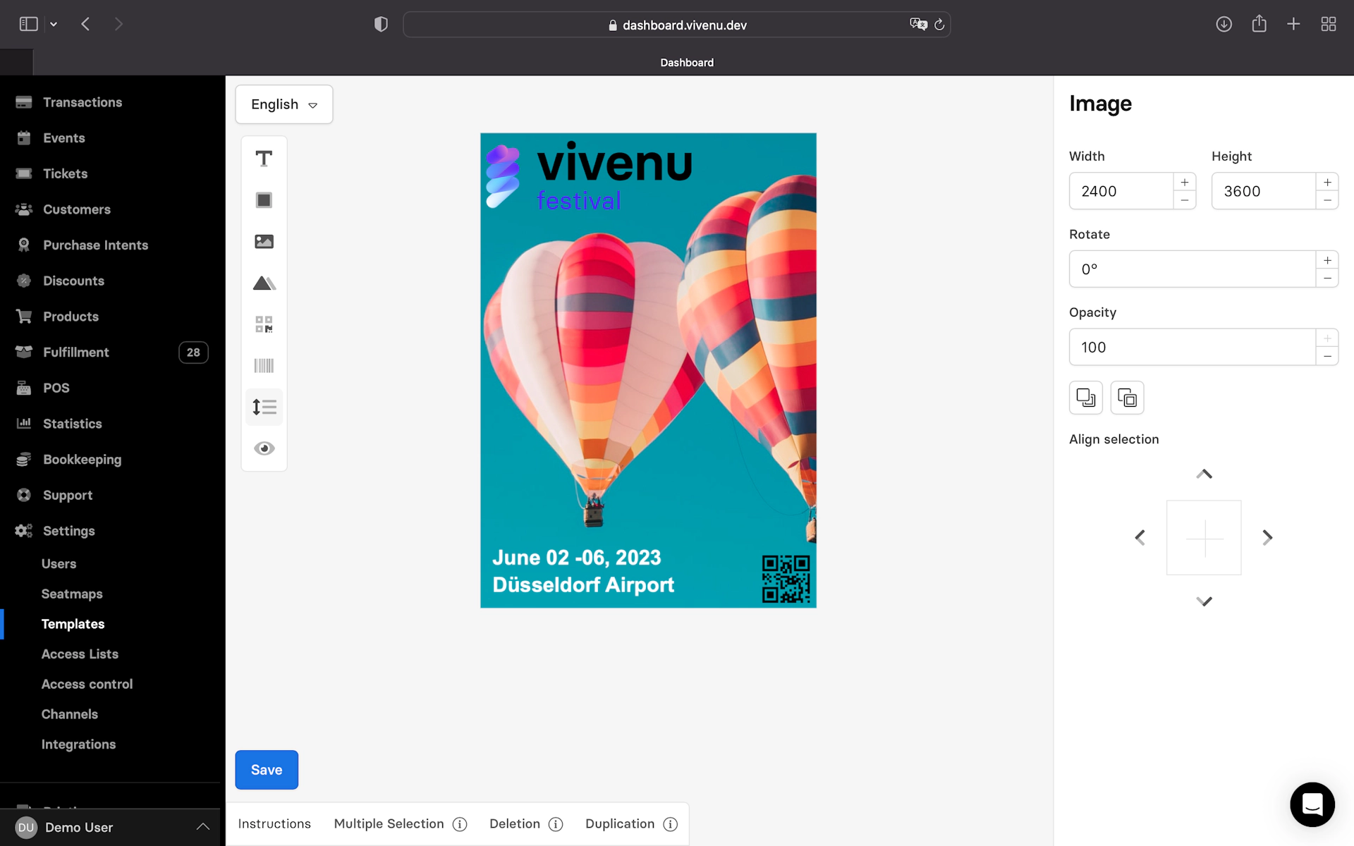Go to Fulfillment section

coord(76,352)
